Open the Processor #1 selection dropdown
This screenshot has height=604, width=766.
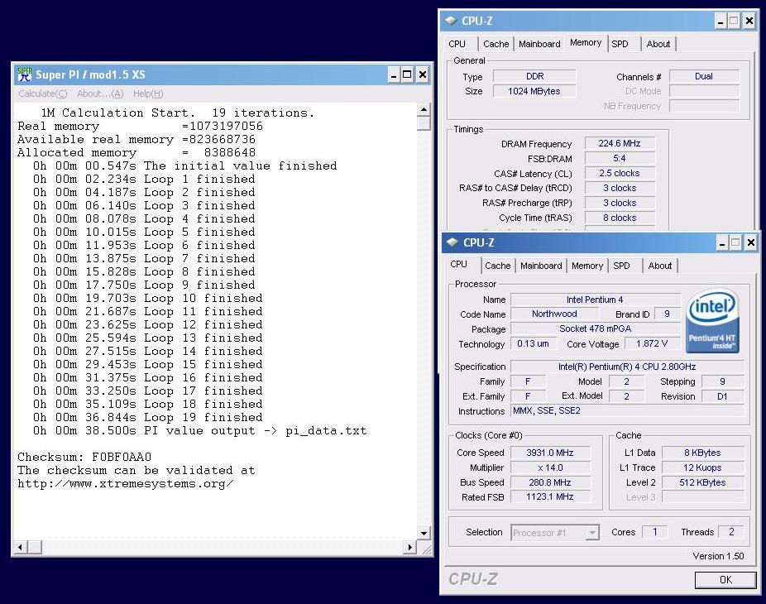555,533
